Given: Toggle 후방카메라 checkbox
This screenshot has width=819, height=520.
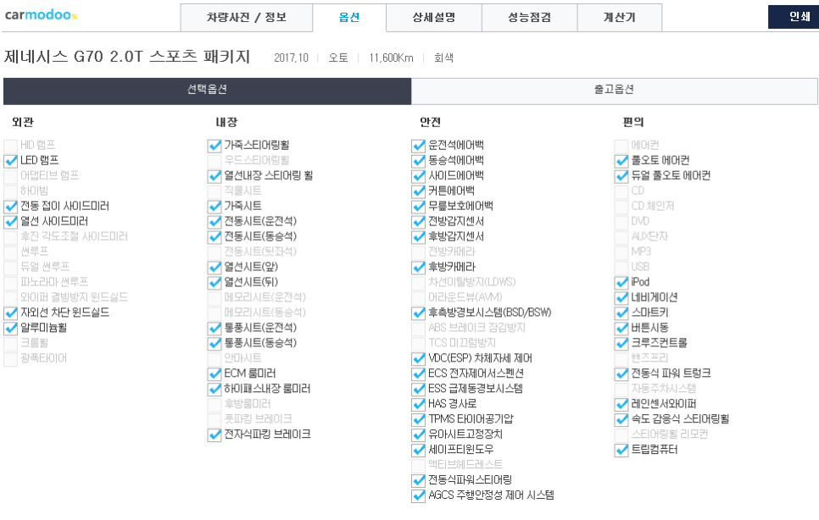Looking at the screenshot, I should click(418, 268).
